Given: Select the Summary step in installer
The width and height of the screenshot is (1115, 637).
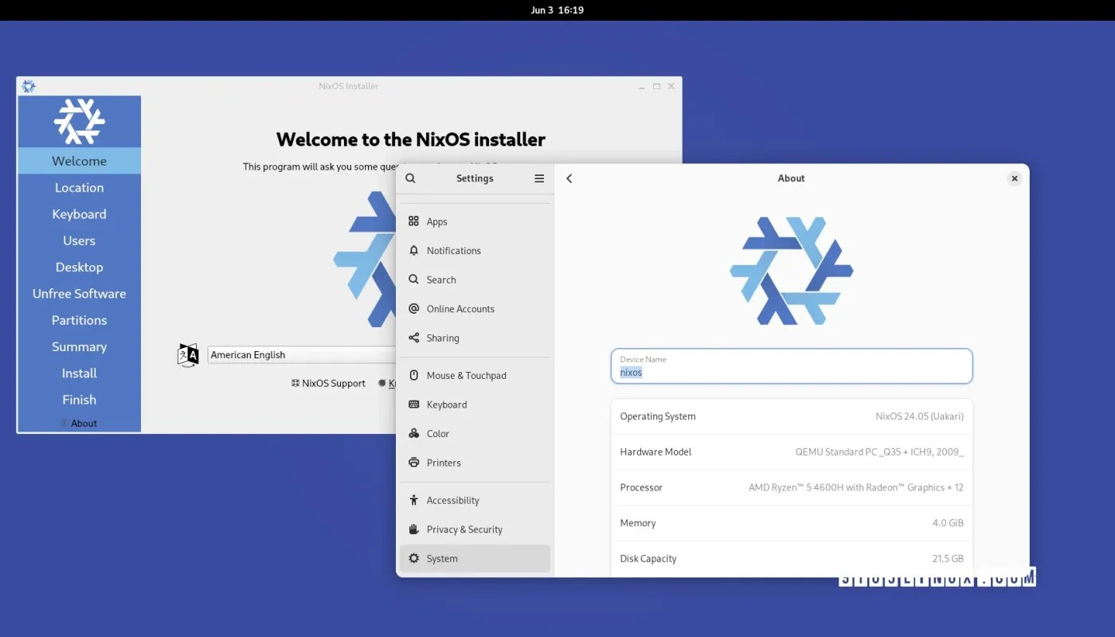Looking at the screenshot, I should pos(79,347).
